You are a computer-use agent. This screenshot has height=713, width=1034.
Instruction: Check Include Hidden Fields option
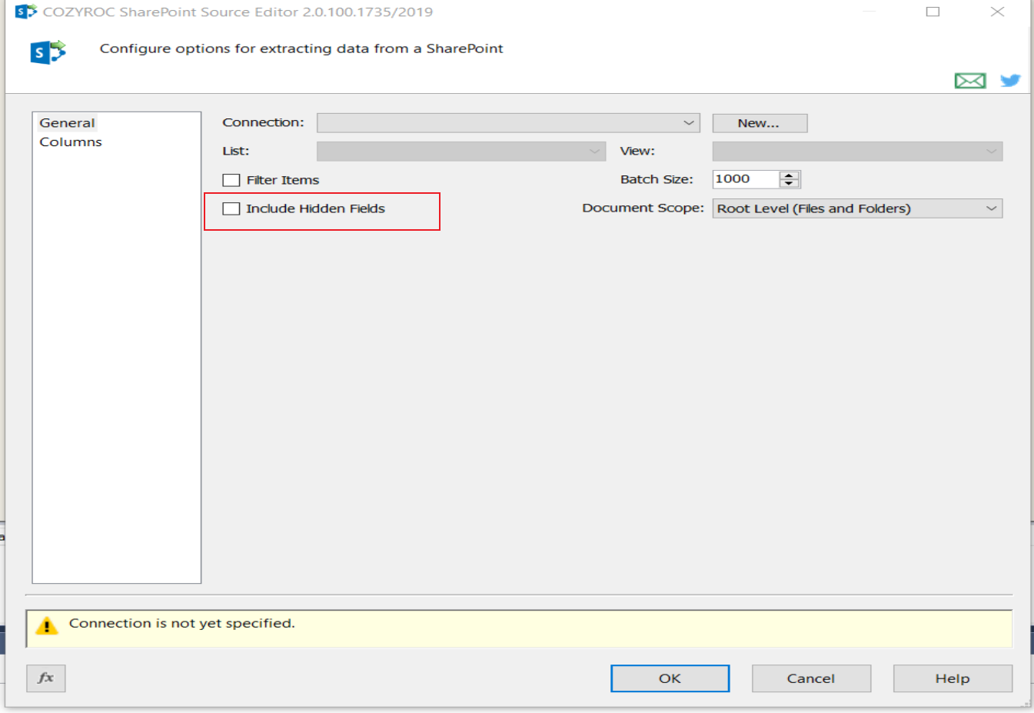point(231,208)
